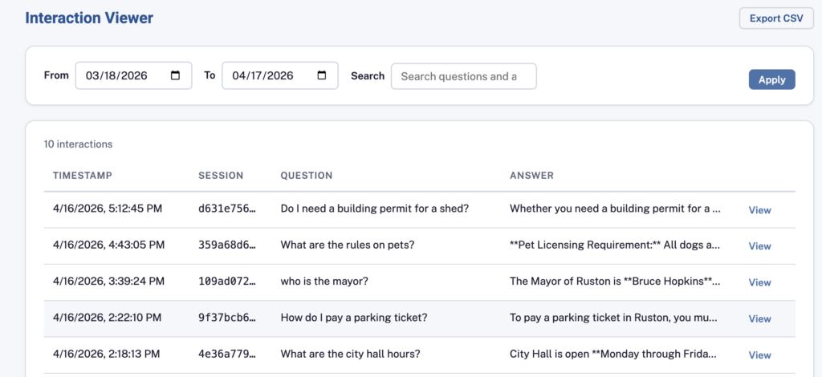View the pet rules interaction
The height and width of the screenshot is (377, 822).
[x=759, y=246]
